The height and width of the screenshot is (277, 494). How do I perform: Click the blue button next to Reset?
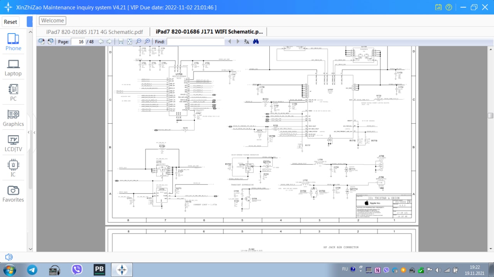29,22
